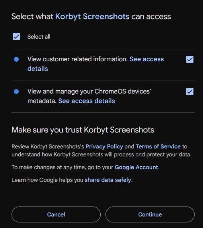Viewport: 203px width, 228px height.
Task: Uncheck the customer related information checkbox
Action: [190, 59]
